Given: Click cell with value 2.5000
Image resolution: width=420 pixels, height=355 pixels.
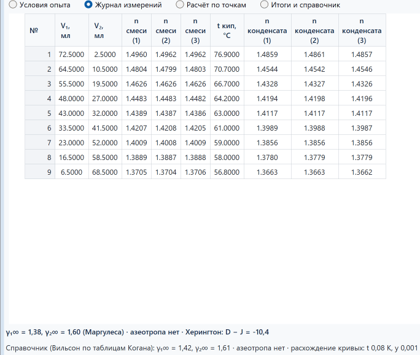Looking at the screenshot, I should tap(105, 55).
